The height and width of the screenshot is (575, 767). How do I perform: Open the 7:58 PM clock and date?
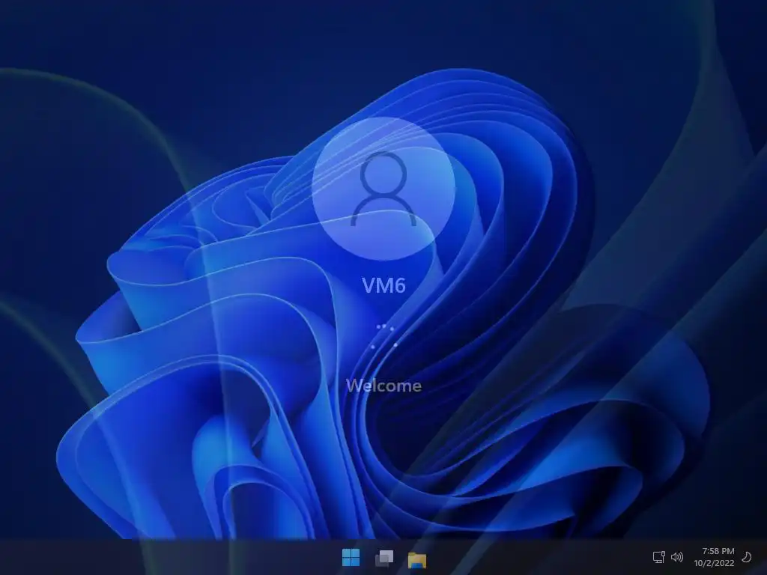point(714,557)
